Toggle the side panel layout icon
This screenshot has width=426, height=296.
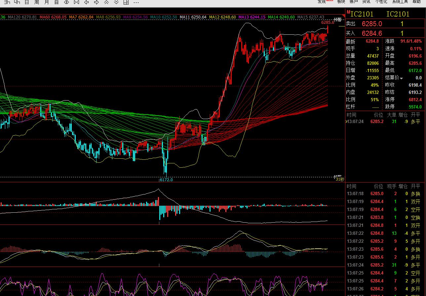126,2
